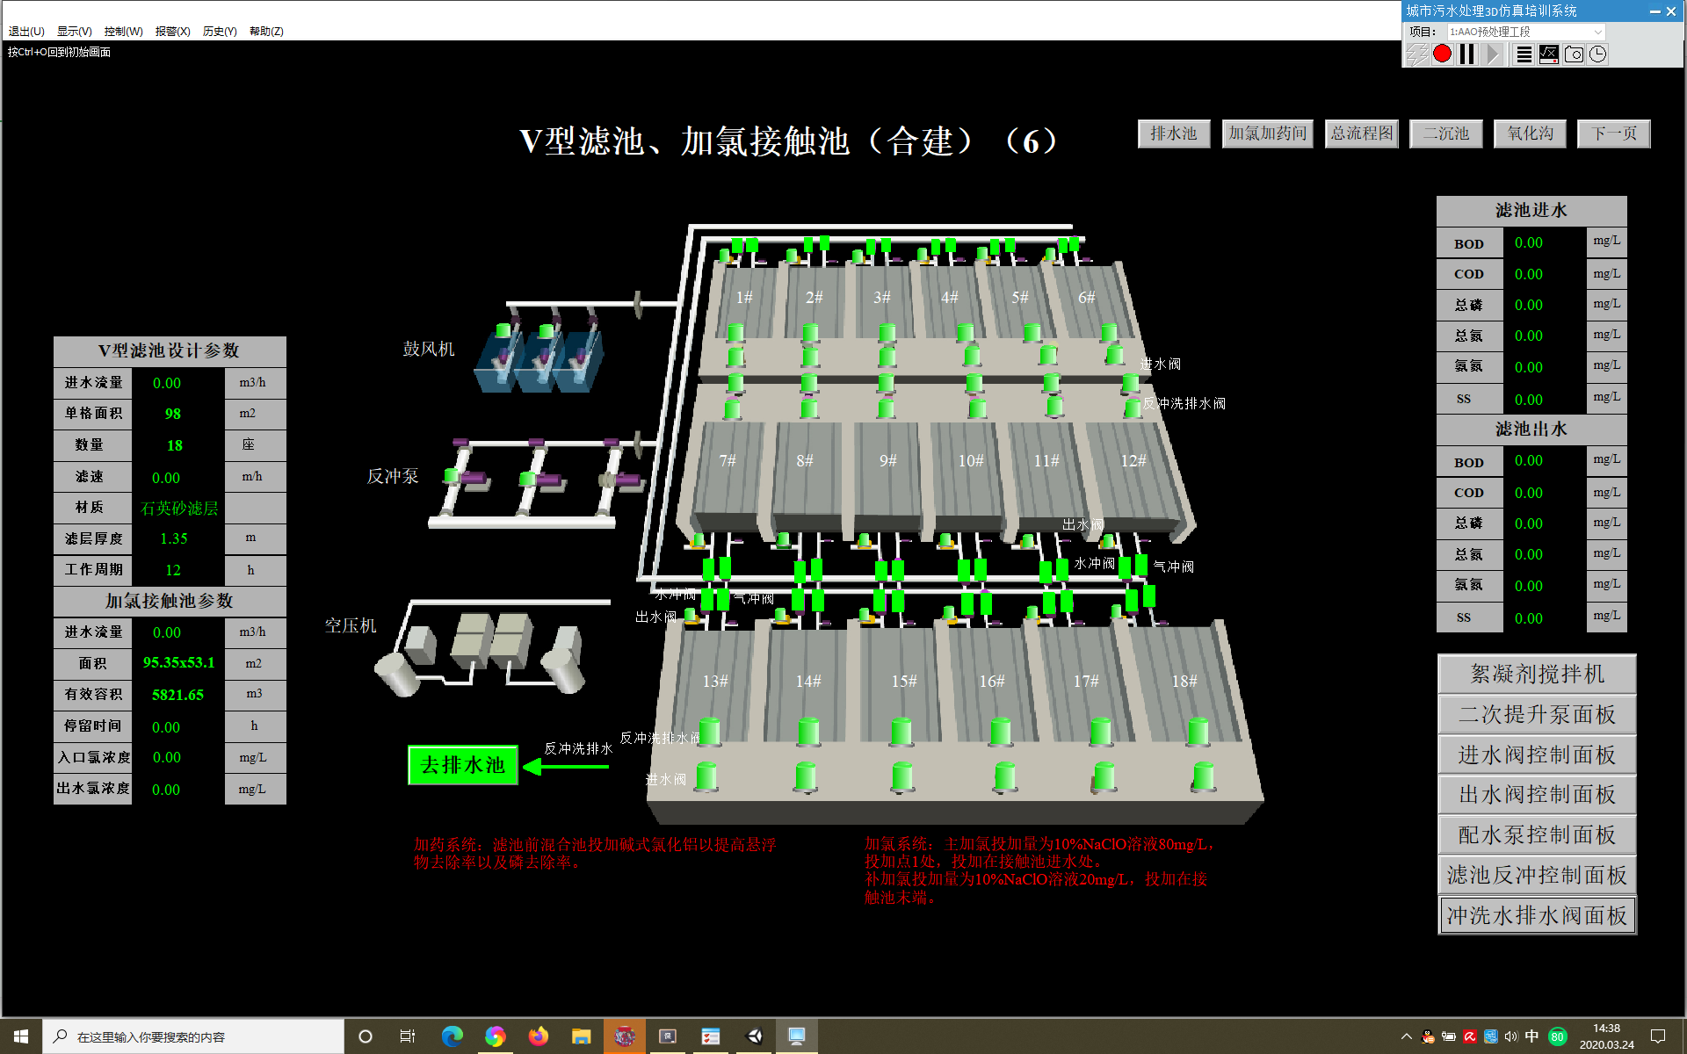Open the 报警(X) alarm menu
This screenshot has width=1687, height=1054.
tap(172, 32)
